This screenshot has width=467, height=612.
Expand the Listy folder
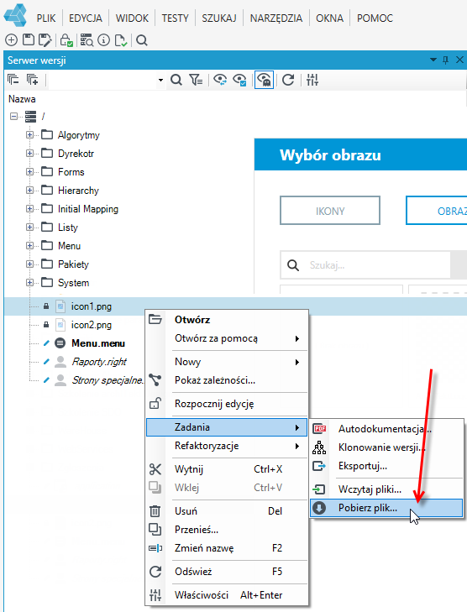29,228
